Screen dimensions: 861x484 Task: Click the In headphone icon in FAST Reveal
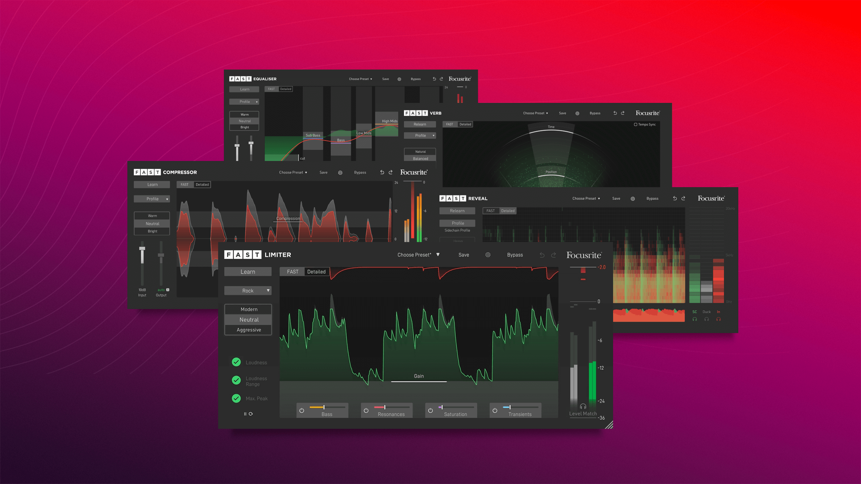[719, 319]
